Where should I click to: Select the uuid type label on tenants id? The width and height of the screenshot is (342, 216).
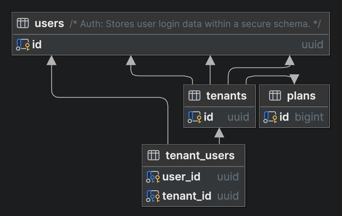[x=238, y=116]
